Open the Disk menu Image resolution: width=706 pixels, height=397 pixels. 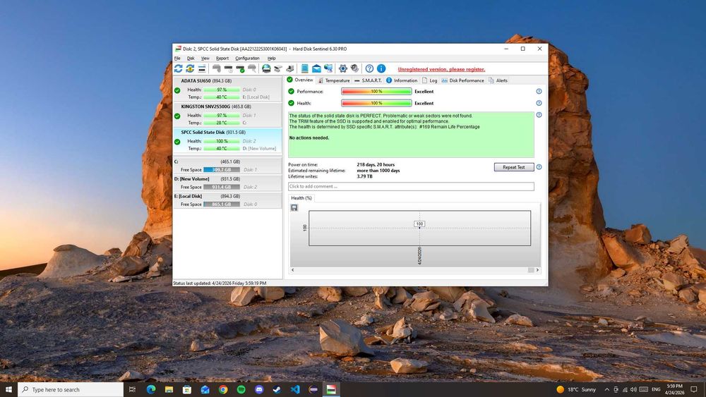pyautogui.click(x=191, y=59)
